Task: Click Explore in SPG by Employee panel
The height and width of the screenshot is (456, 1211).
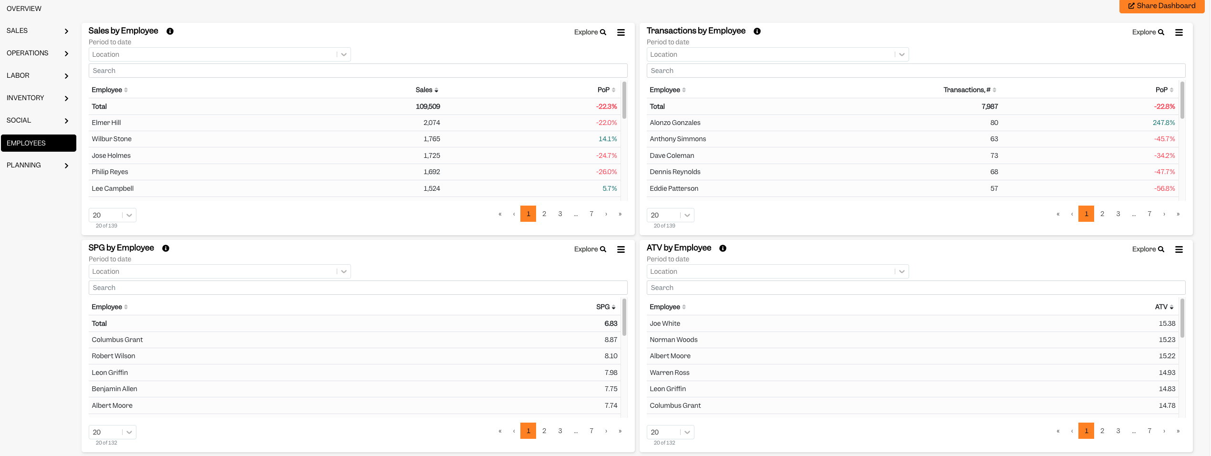Action: pos(590,249)
